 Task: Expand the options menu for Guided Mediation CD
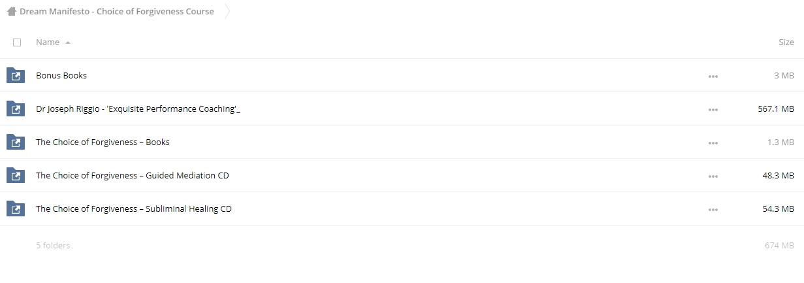coord(713,176)
